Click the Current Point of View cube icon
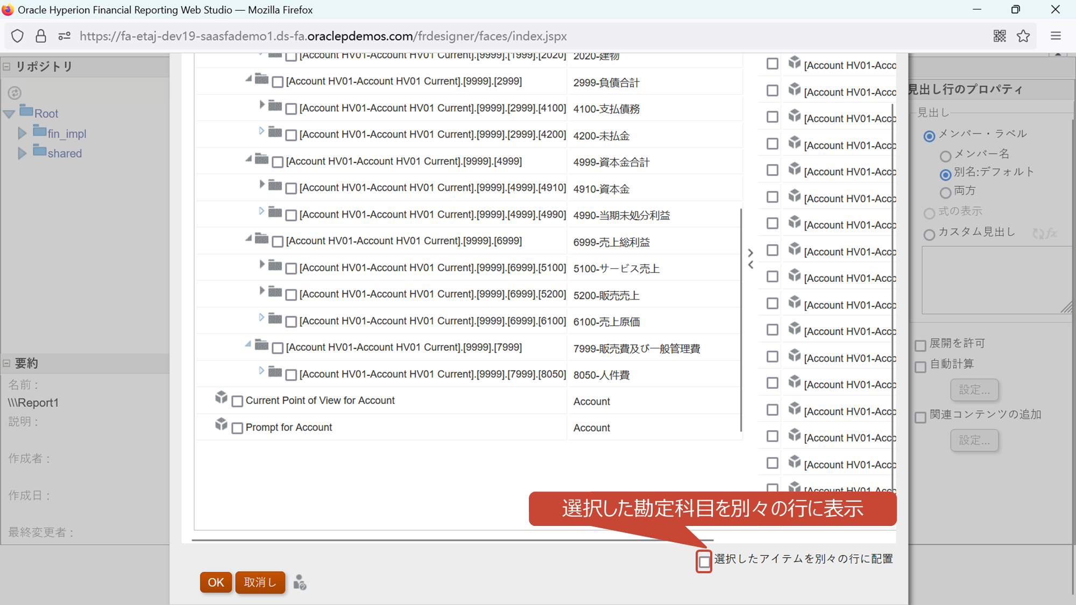 (x=221, y=398)
